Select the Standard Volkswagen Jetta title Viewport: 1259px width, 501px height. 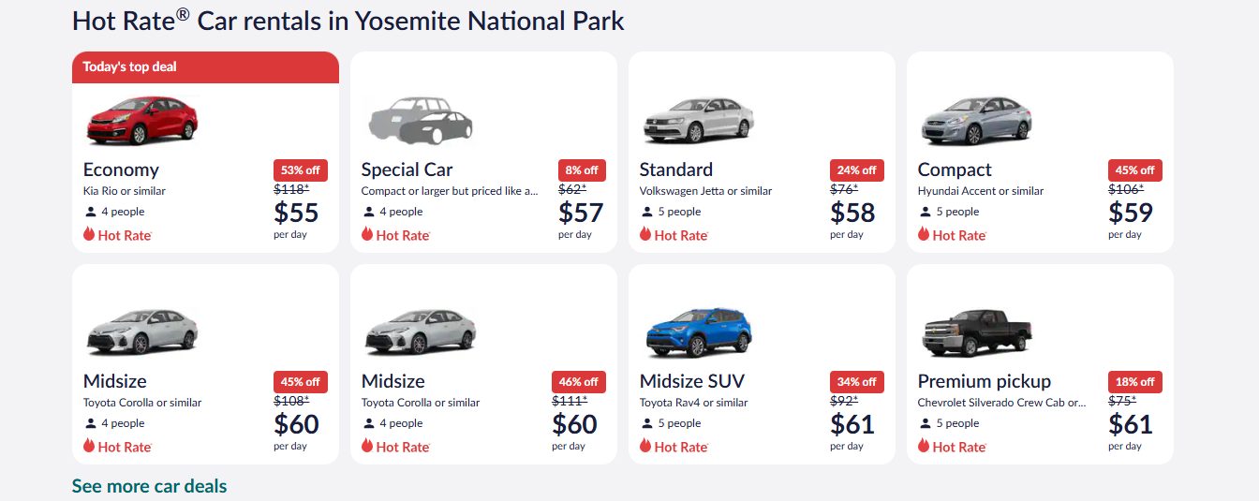coord(676,169)
